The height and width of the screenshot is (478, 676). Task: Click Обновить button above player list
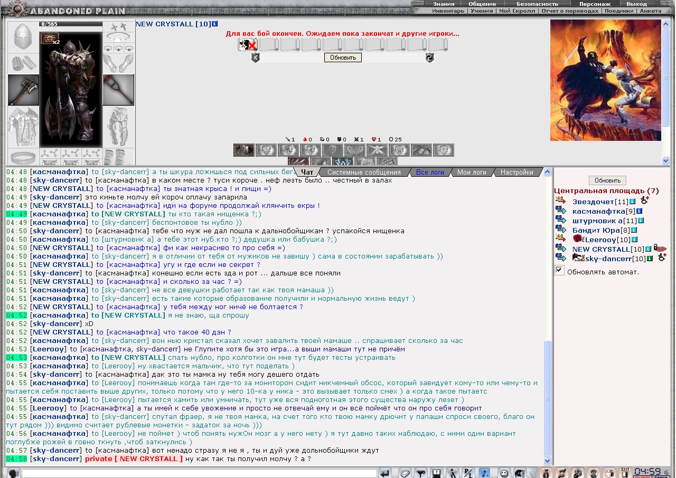click(x=607, y=180)
